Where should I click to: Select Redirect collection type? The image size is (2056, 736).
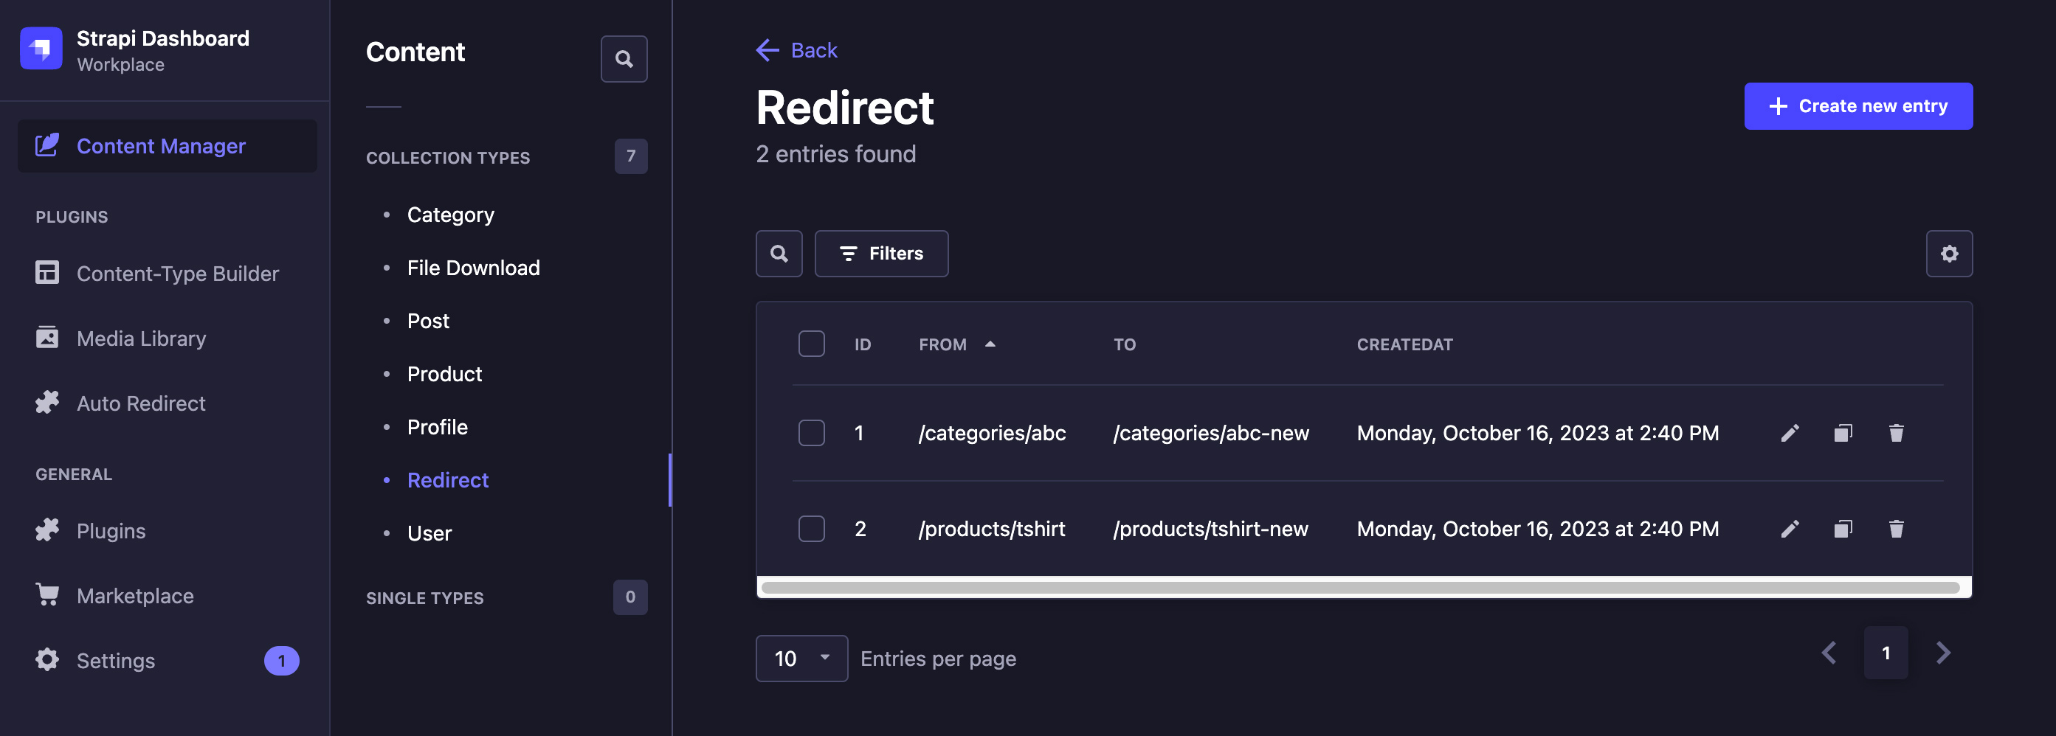point(448,480)
